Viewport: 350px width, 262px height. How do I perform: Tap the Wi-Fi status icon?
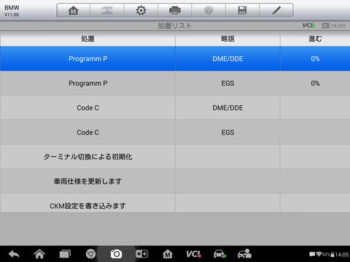point(319,254)
